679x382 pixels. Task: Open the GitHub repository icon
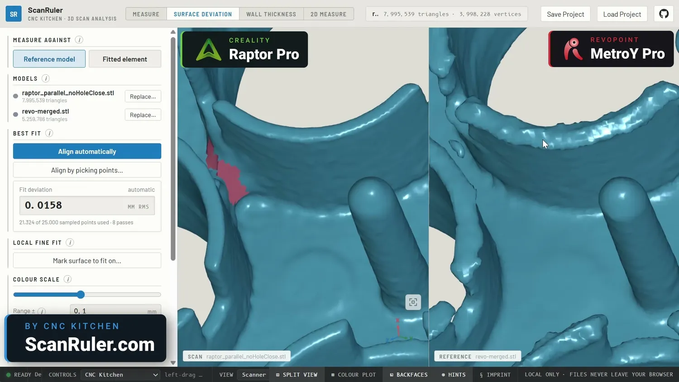click(x=664, y=14)
